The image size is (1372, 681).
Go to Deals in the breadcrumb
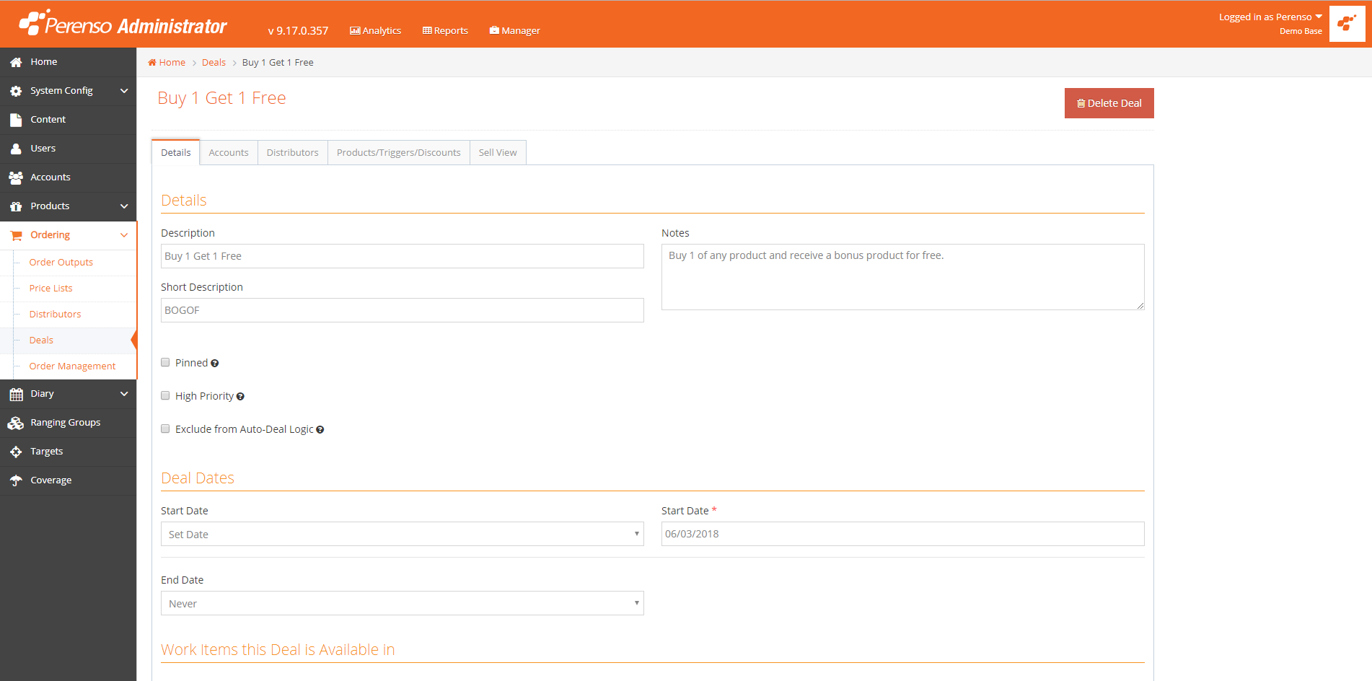(214, 63)
